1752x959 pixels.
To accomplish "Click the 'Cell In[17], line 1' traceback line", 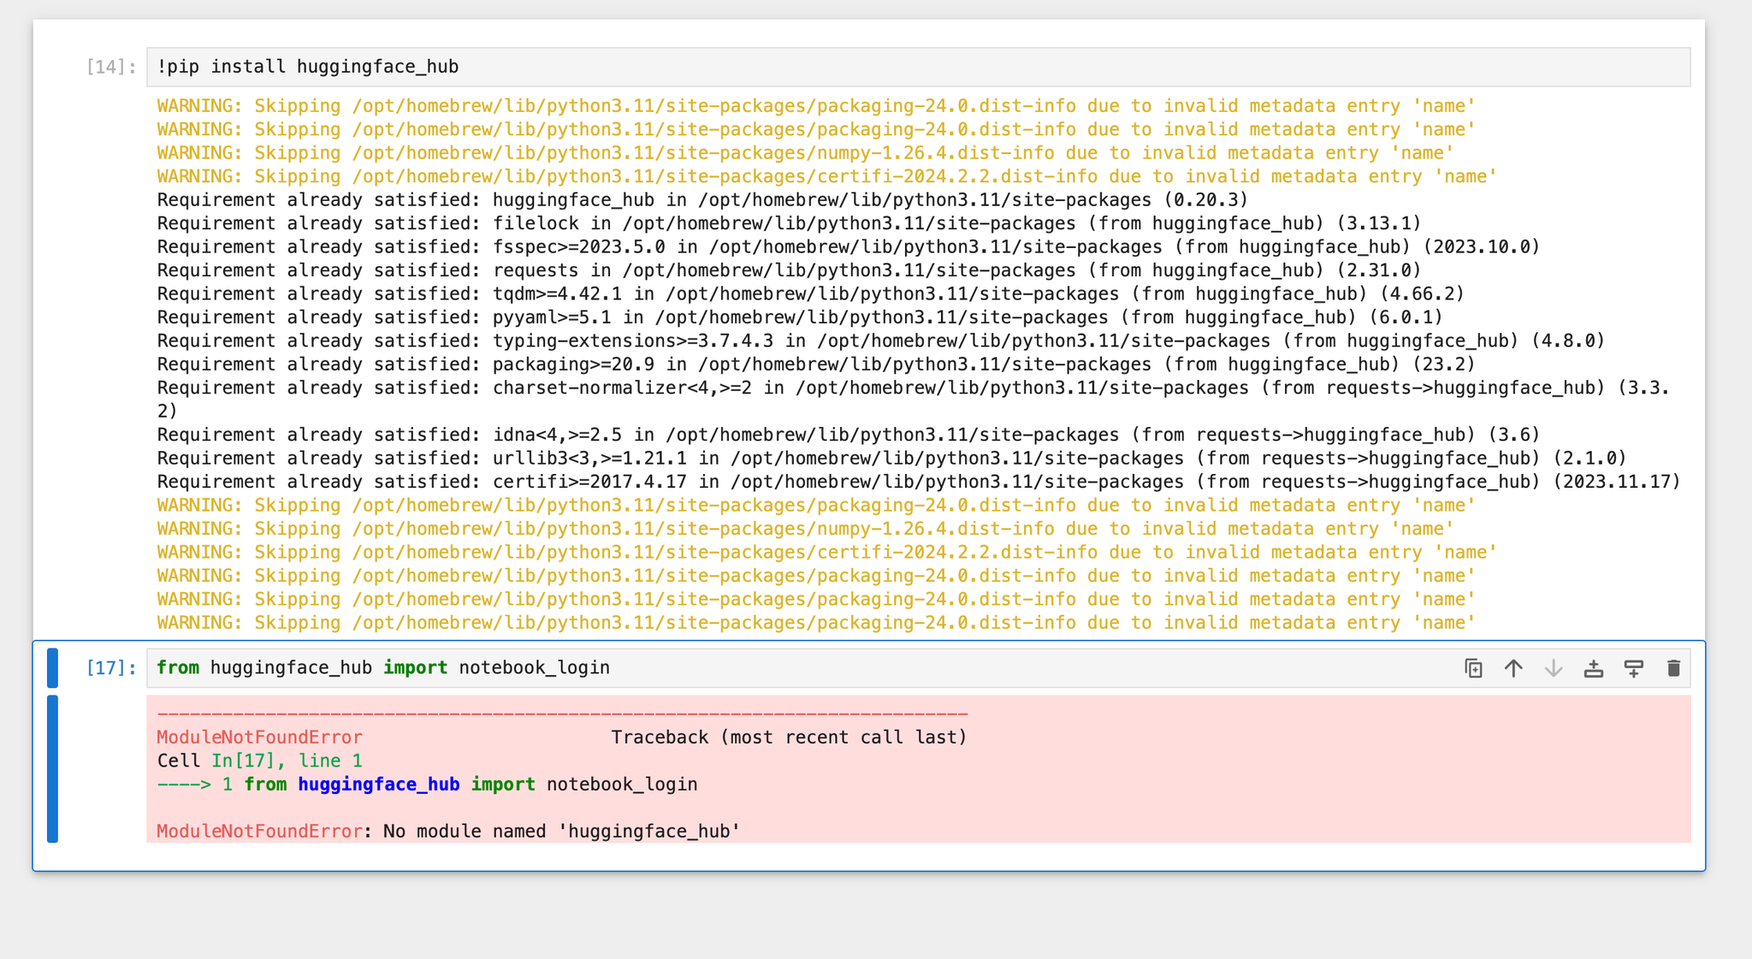I will tap(259, 760).
